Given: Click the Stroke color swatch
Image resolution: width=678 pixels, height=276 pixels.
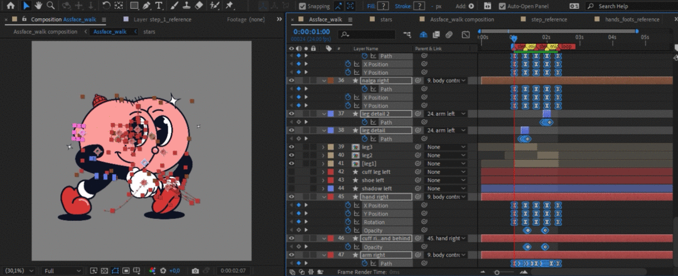Looking at the screenshot, I should pos(419,6).
